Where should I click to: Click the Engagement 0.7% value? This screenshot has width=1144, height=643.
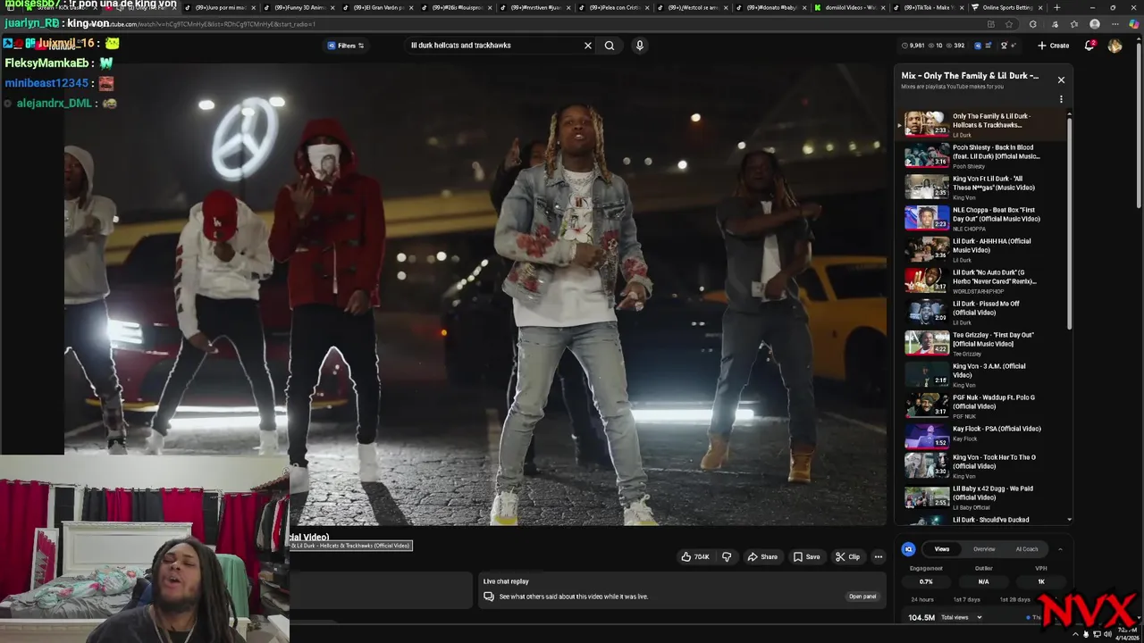coord(926,581)
